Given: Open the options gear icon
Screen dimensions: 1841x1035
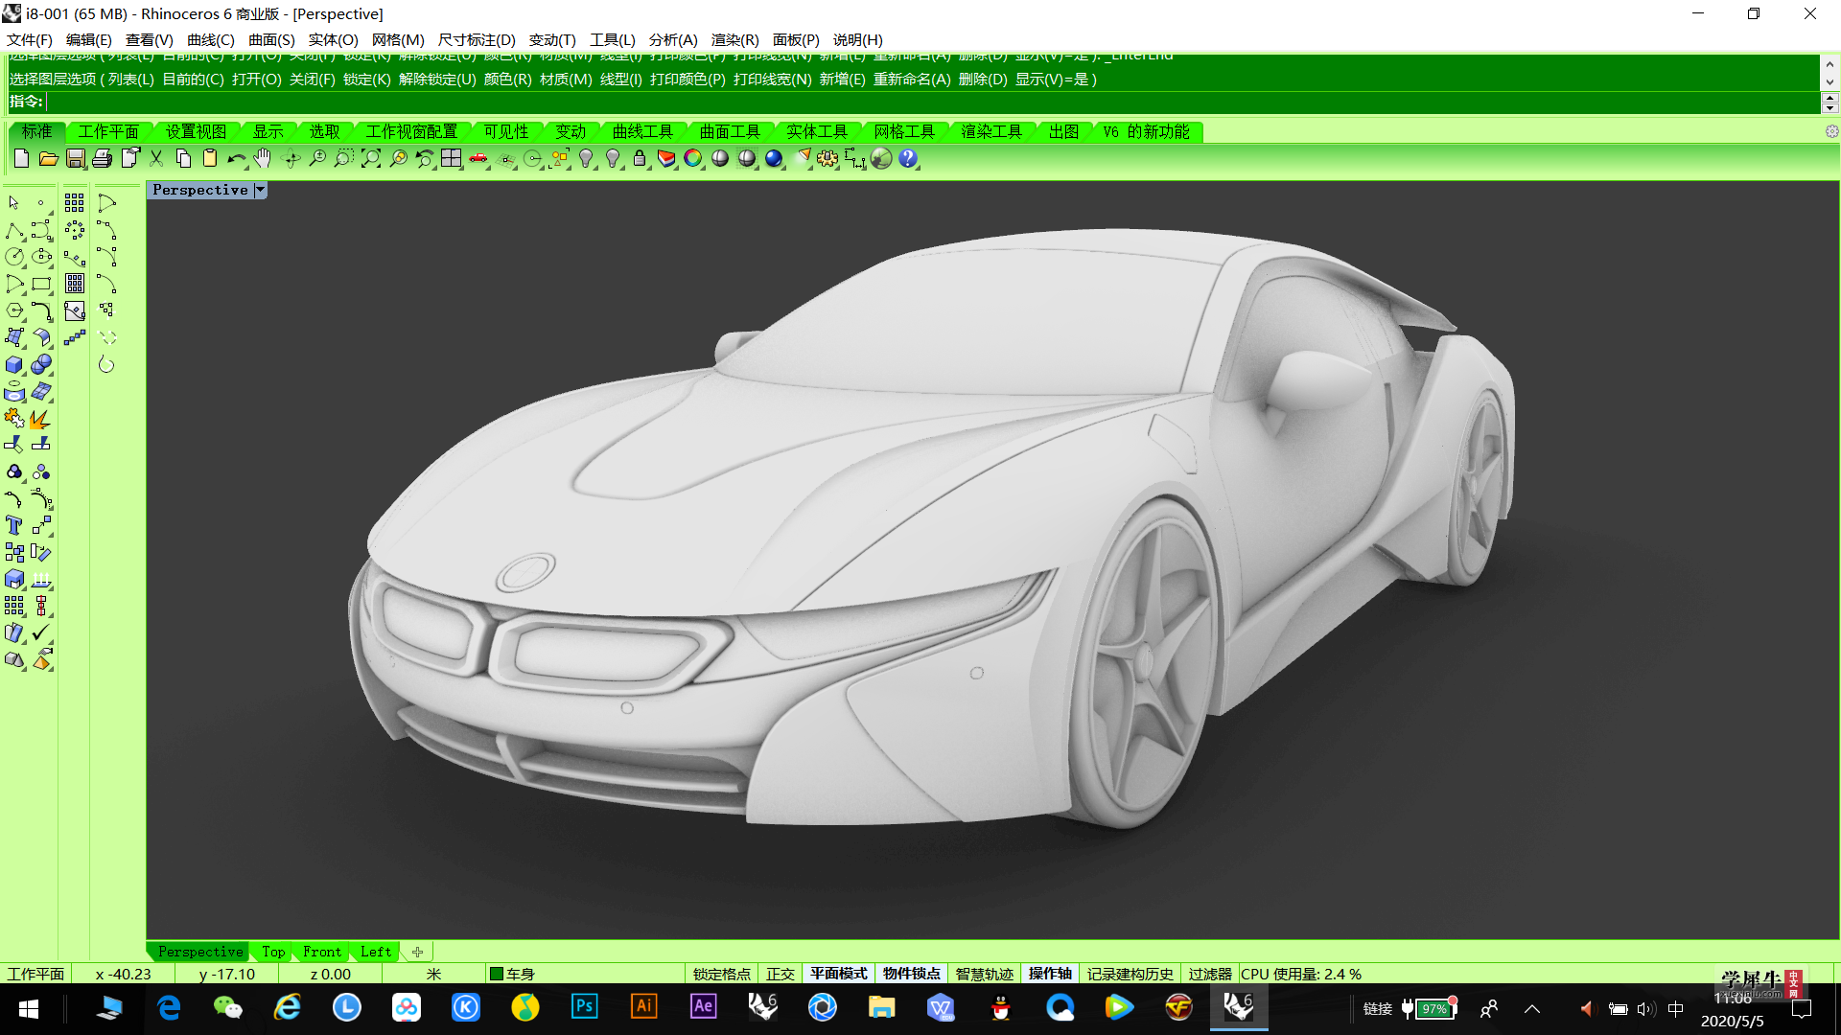Looking at the screenshot, I should coord(827,159).
